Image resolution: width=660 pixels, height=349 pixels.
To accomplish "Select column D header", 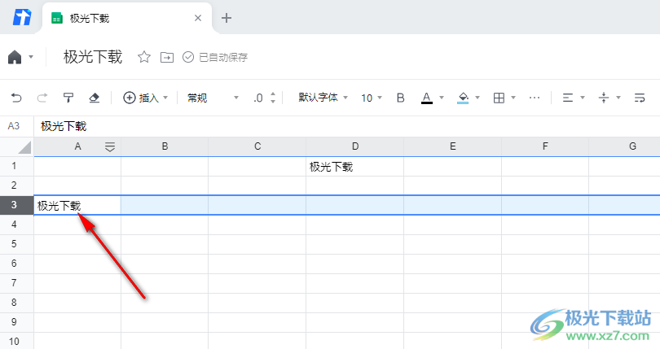I will point(354,146).
